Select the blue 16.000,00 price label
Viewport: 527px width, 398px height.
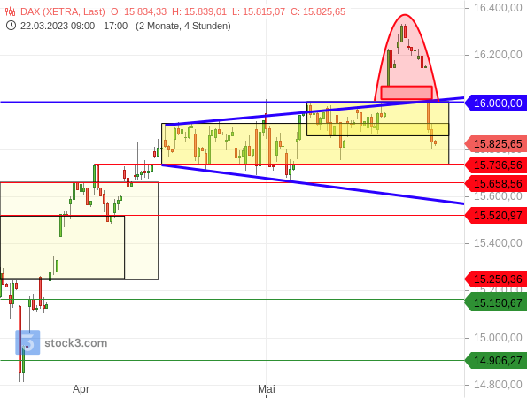[x=496, y=103]
